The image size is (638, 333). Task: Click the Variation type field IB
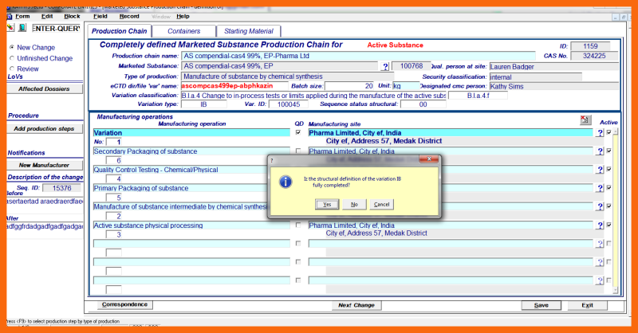[x=204, y=104]
